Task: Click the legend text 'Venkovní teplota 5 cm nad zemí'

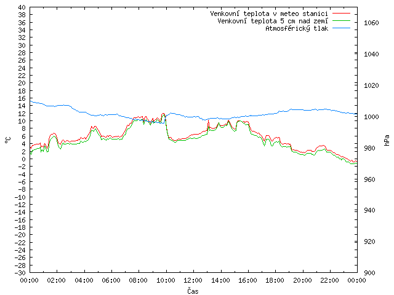Action: [x=273, y=21]
